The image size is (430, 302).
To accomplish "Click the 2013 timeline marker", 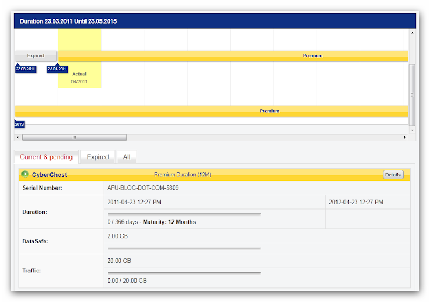I will tap(19, 124).
